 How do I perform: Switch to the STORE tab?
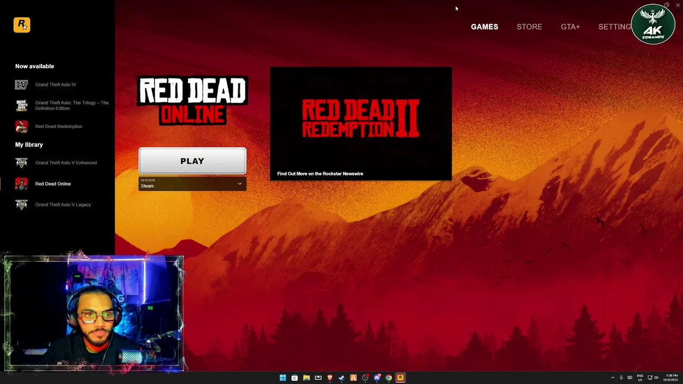pyautogui.click(x=529, y=27)
